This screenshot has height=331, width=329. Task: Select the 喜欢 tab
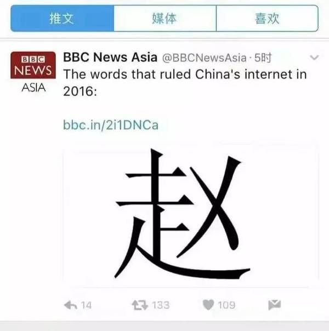click(267, 19)
